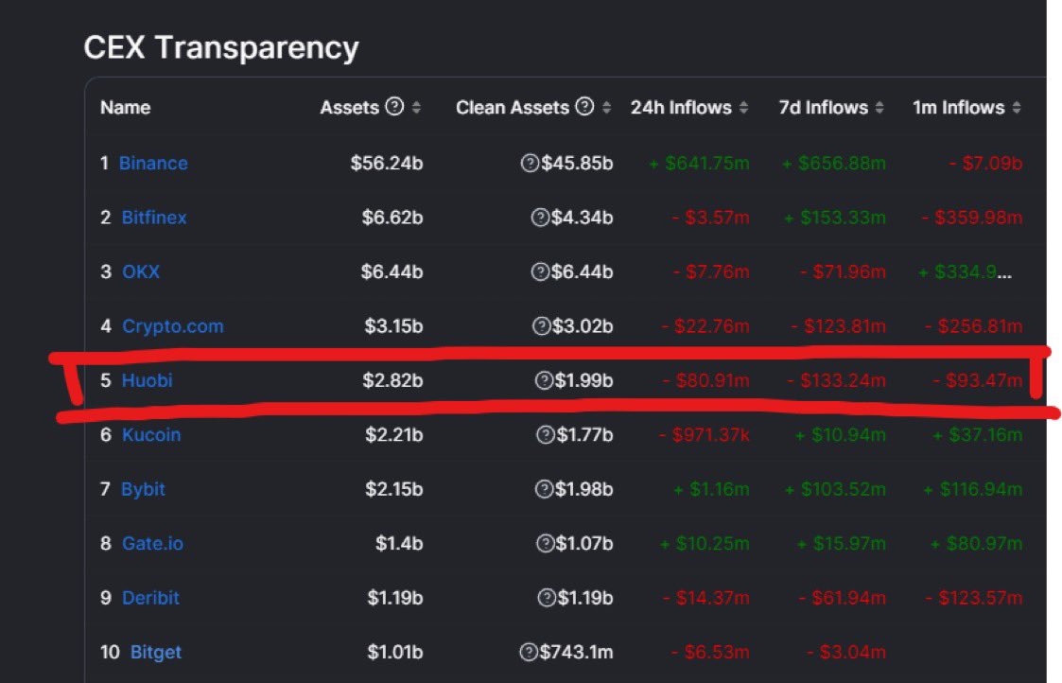Open the Huobi exchange link
Image resolution: width=1062 pixels, height=683 pixels.
[147, 381]
